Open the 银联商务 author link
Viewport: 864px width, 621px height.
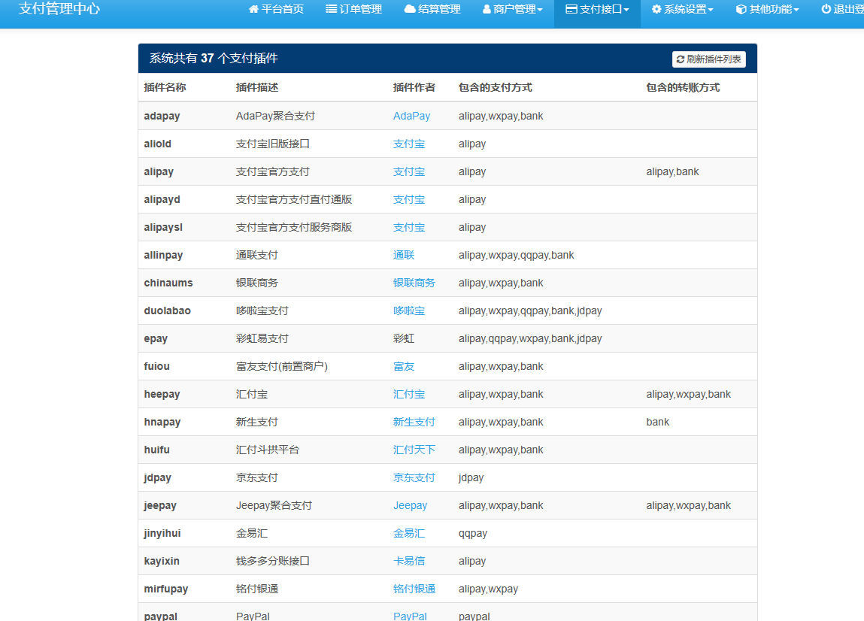tap(414, 283)
